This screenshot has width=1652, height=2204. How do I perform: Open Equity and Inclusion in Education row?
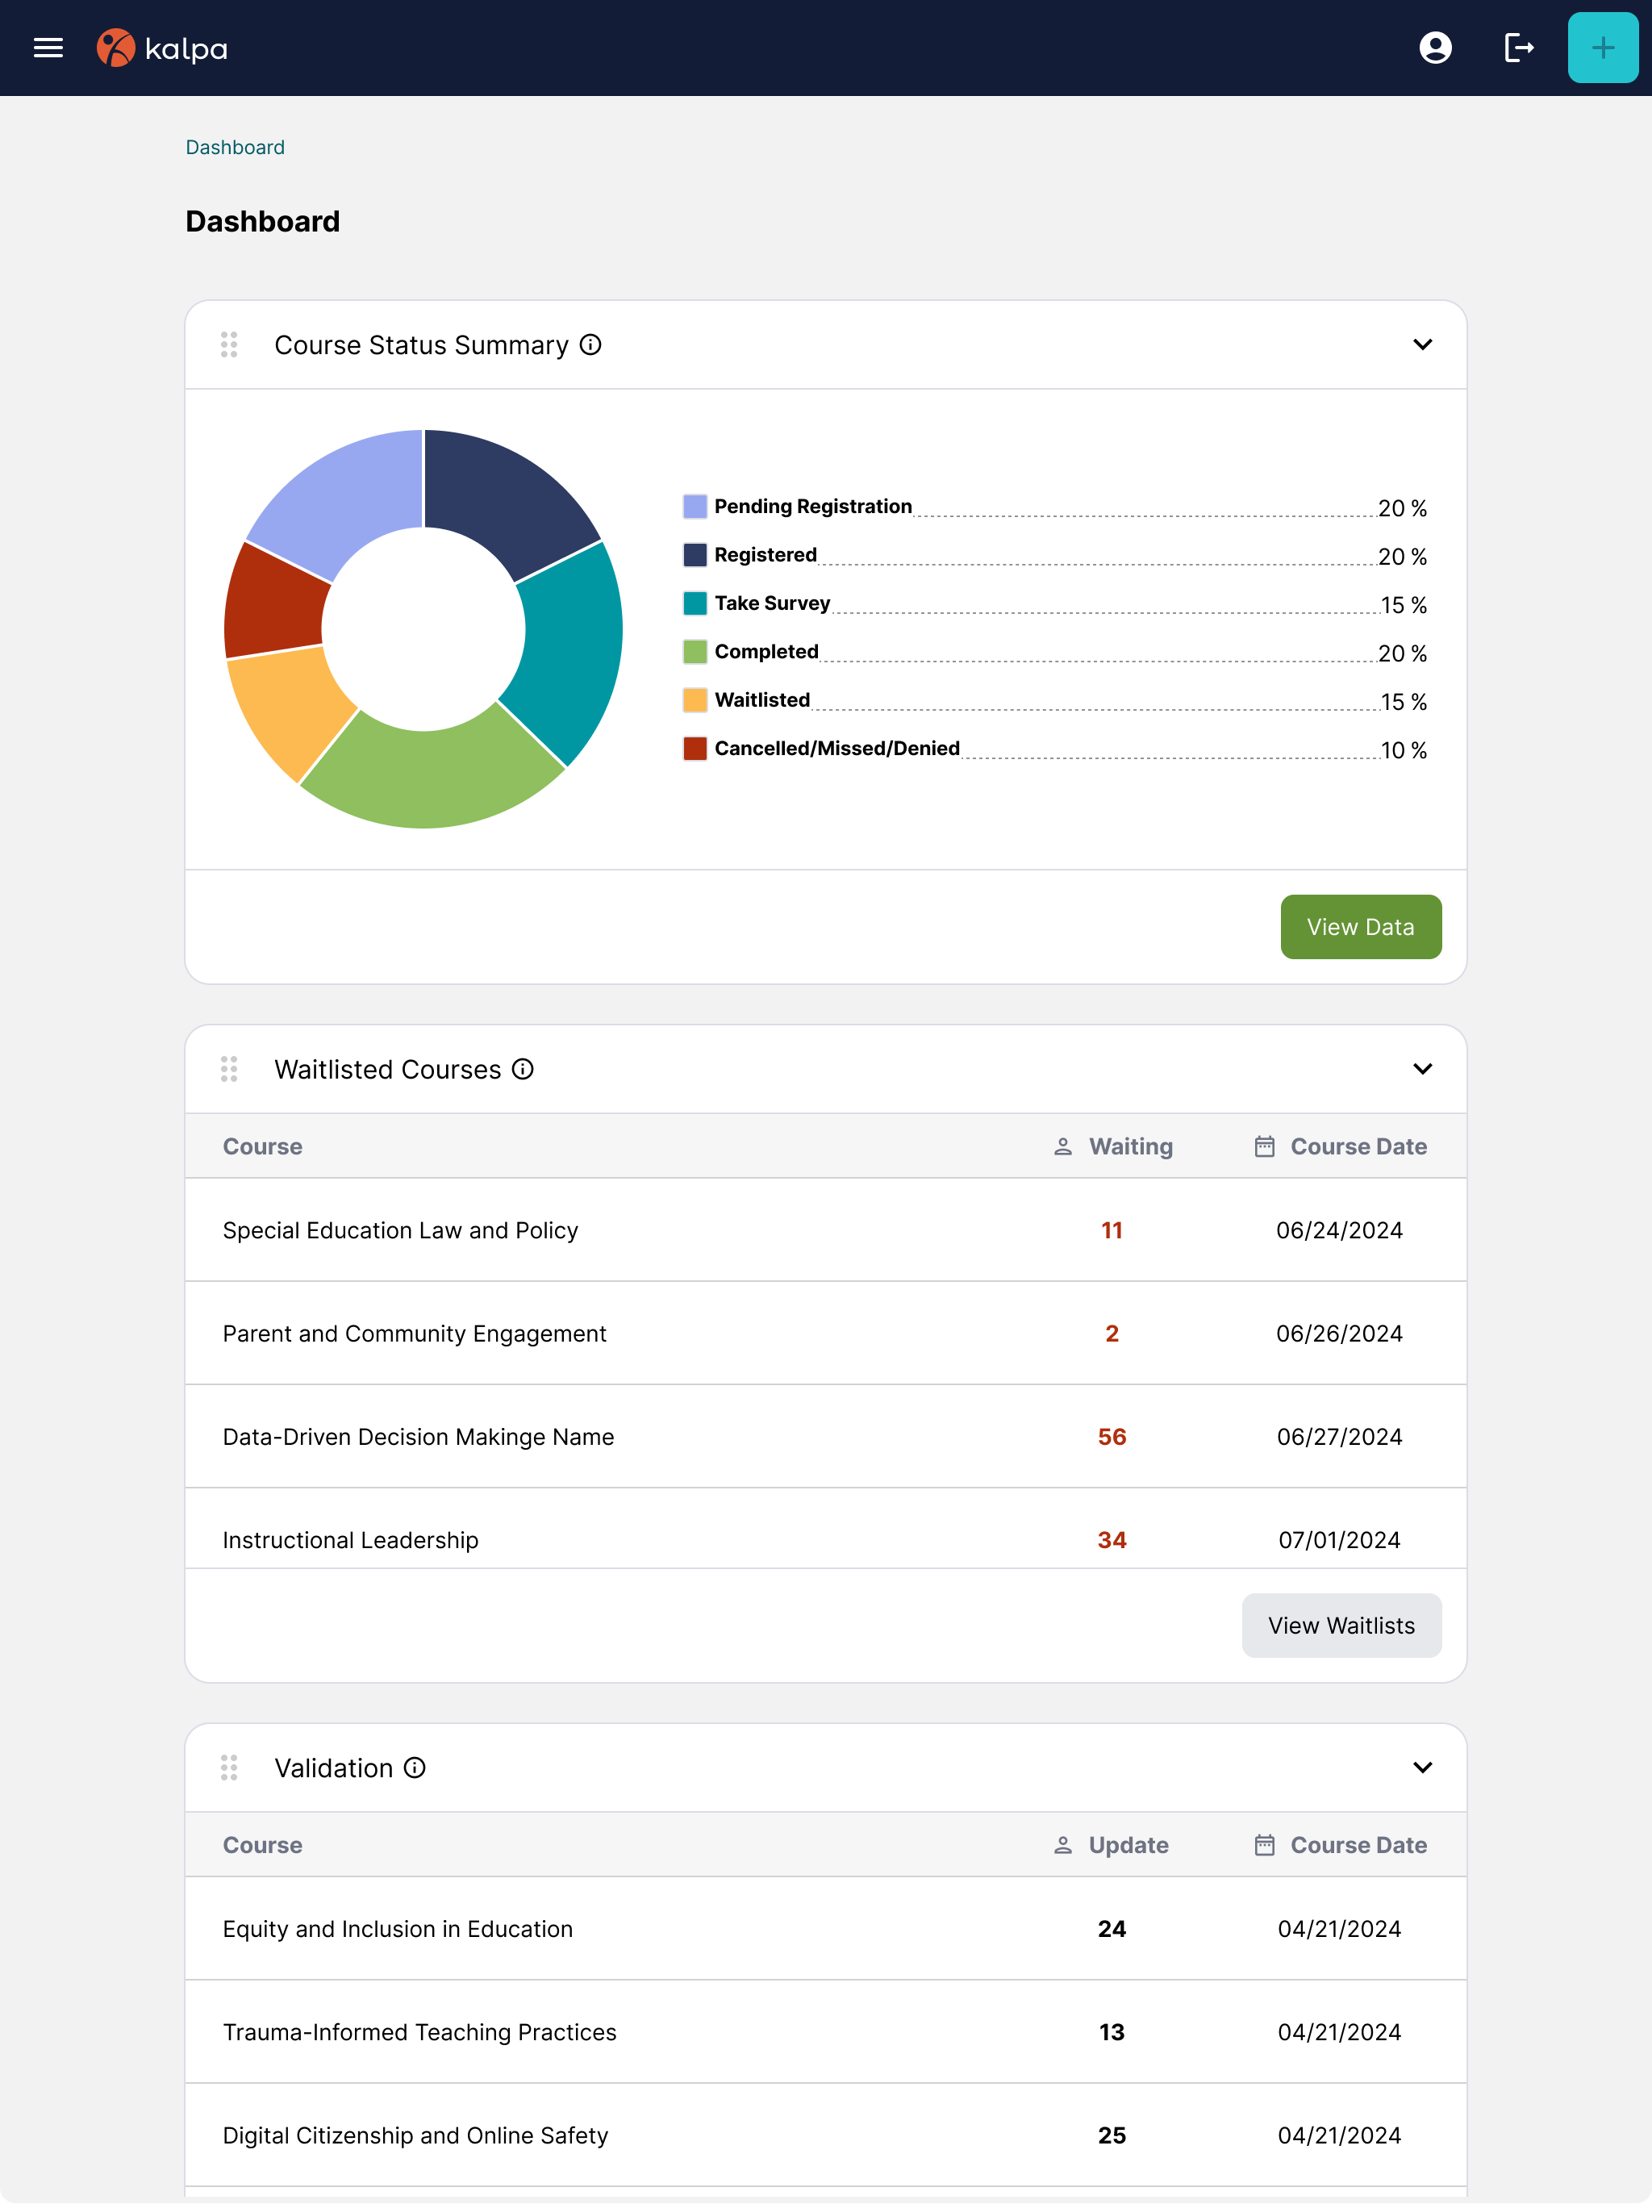(x=826, y=1929)
